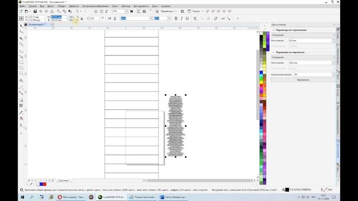Click the text alignment icon
Image resolution: width=358 pixels, height=201 pixels.
(195, 18)
